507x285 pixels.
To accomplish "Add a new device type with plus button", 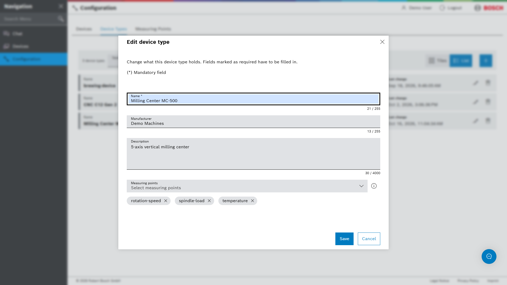I will [x=486, y=61].
